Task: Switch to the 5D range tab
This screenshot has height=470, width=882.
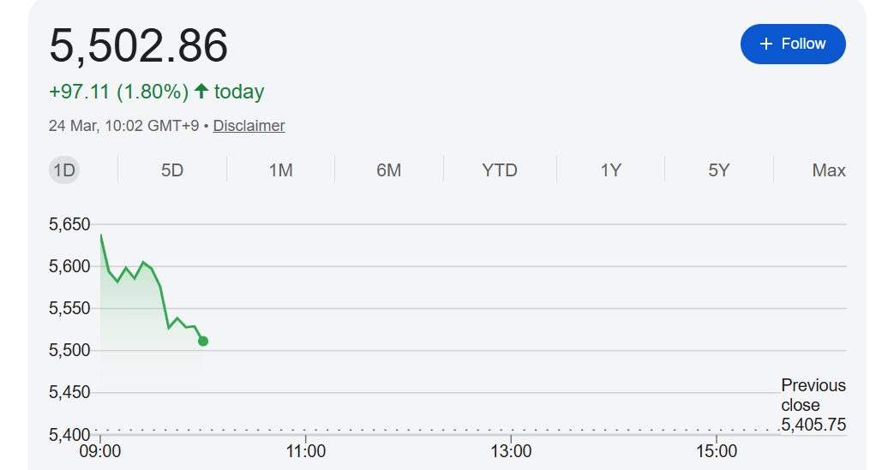Action: point(172,170)
